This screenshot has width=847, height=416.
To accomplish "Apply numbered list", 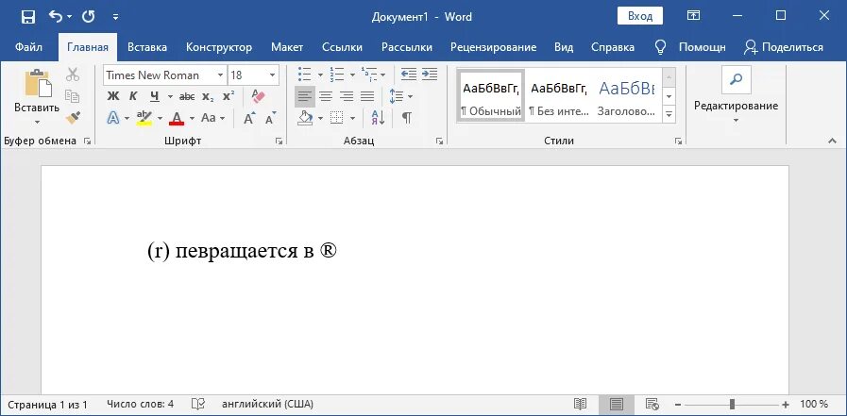I will (x=337, y=75).
